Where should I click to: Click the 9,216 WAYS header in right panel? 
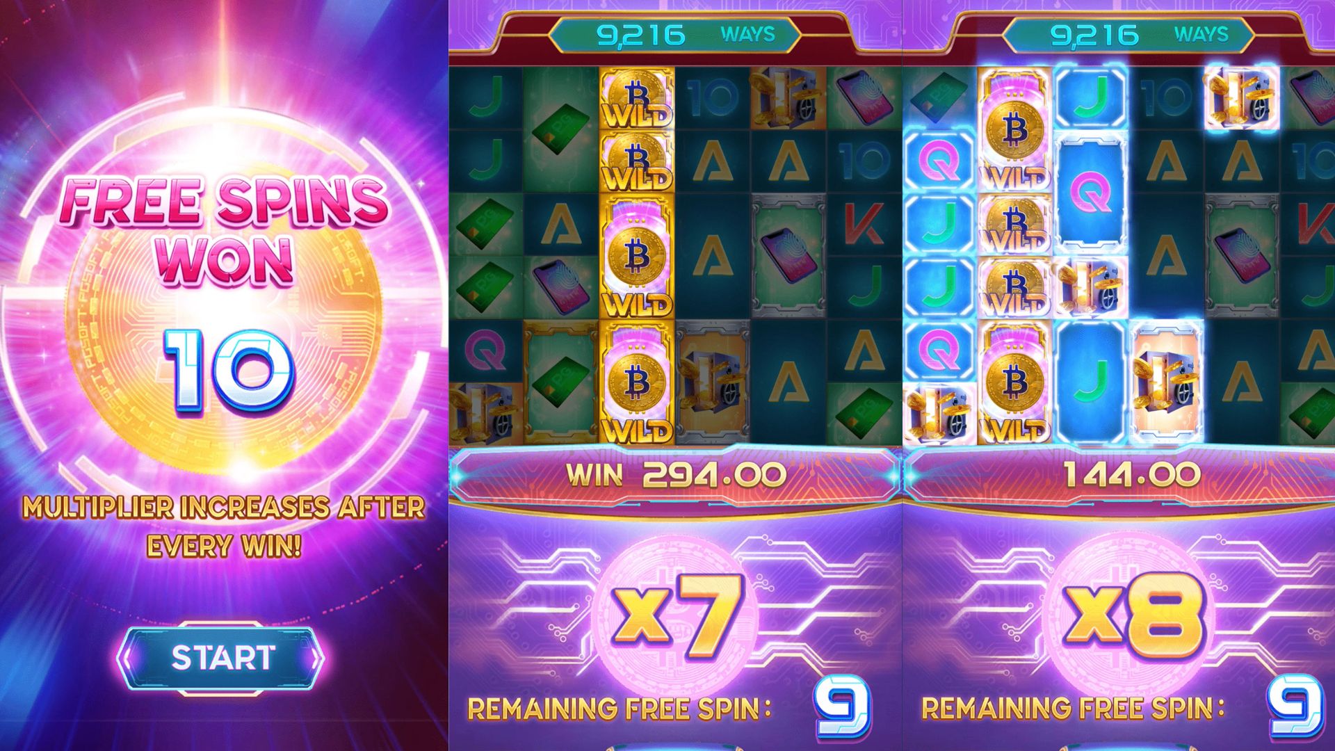pyautogui.click(x=1128, y=34)
